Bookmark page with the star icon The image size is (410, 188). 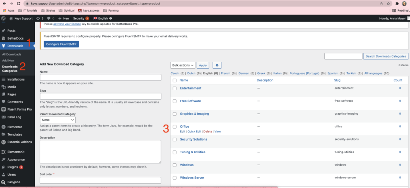[x=388, y=3]
